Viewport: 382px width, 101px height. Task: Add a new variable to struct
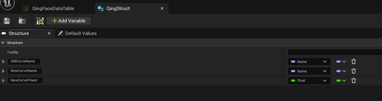click(x=69, y=21)
